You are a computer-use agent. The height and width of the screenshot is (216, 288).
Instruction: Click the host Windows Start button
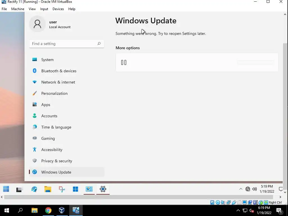7,210
